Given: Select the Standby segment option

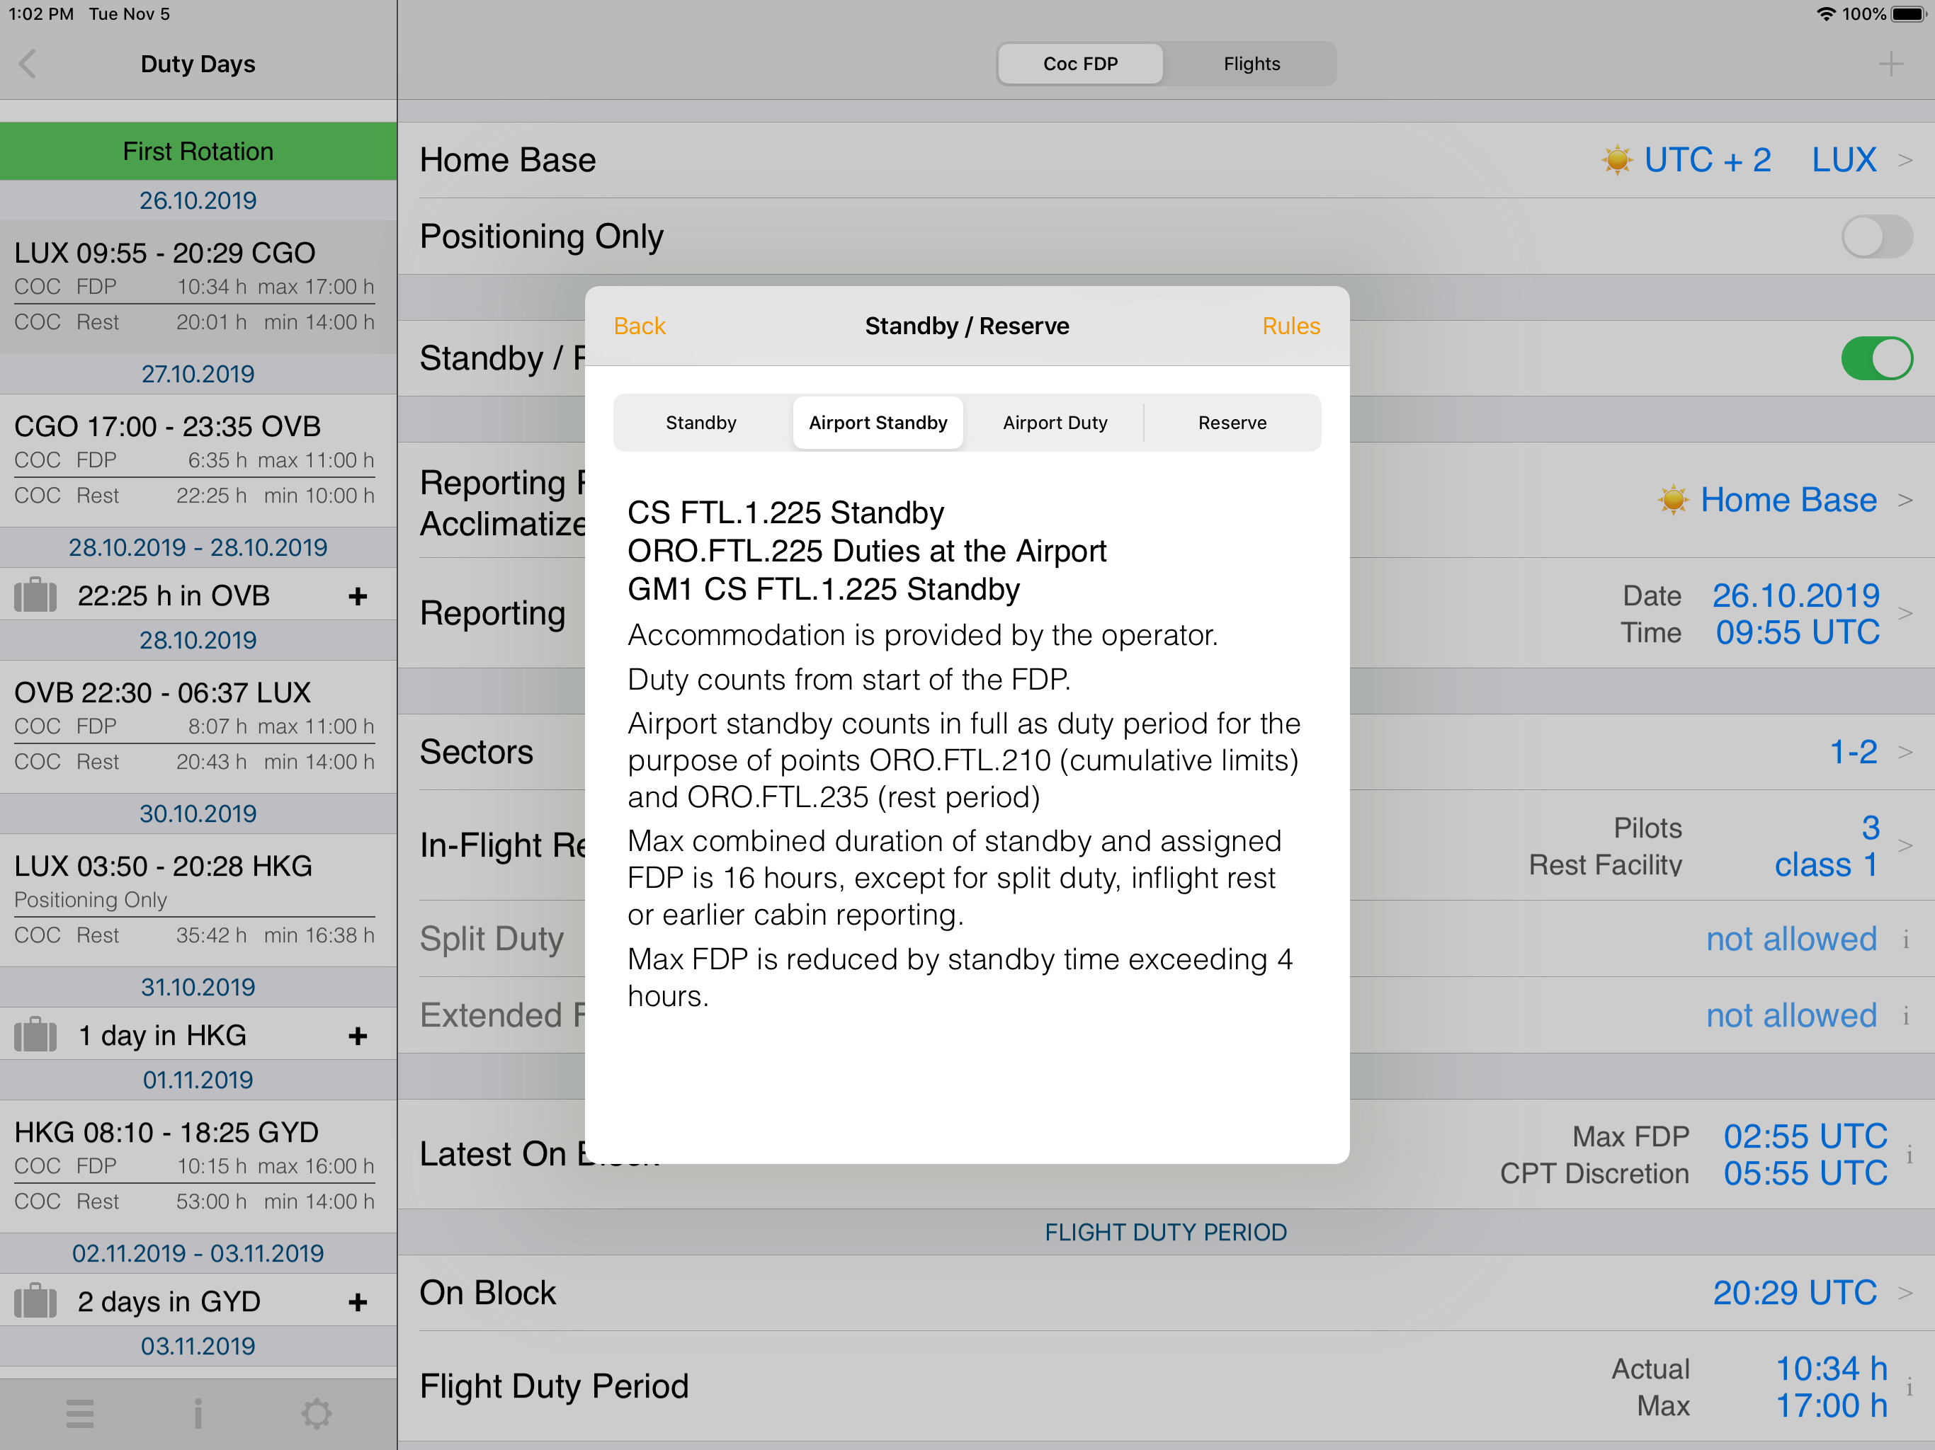Looking at the screenshot, I should 700,423.
